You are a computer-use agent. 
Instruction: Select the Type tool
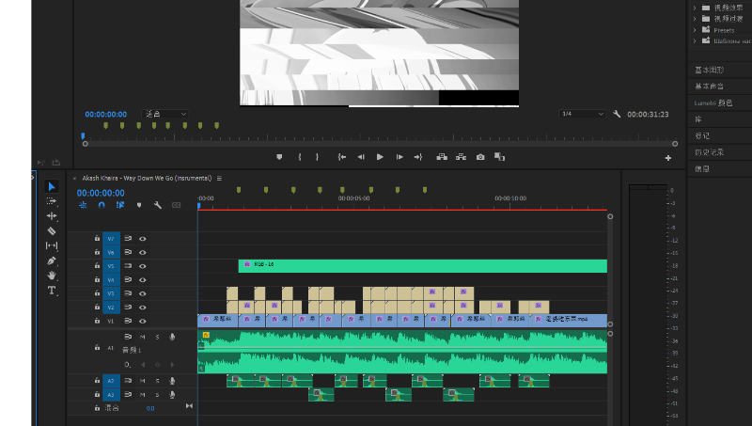[52, 291]
